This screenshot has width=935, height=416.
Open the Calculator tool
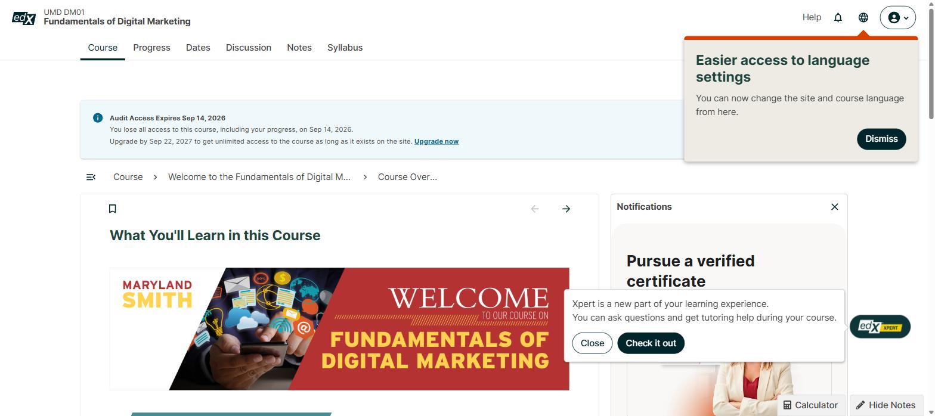(x=811, y=405)
